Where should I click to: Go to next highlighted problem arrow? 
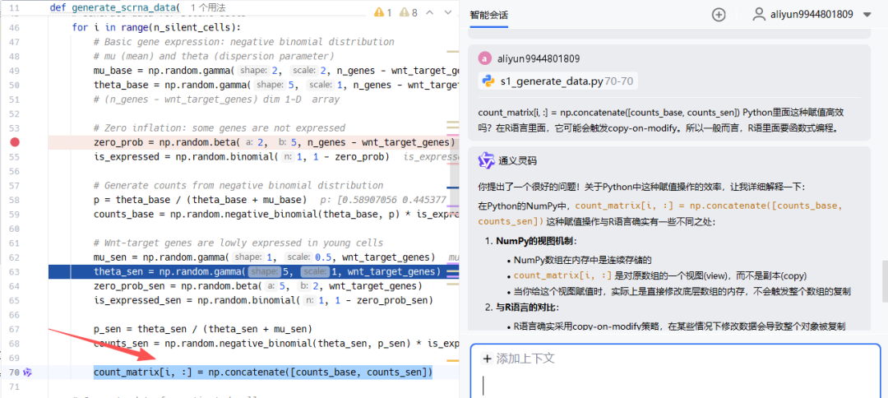click(449, 12)
